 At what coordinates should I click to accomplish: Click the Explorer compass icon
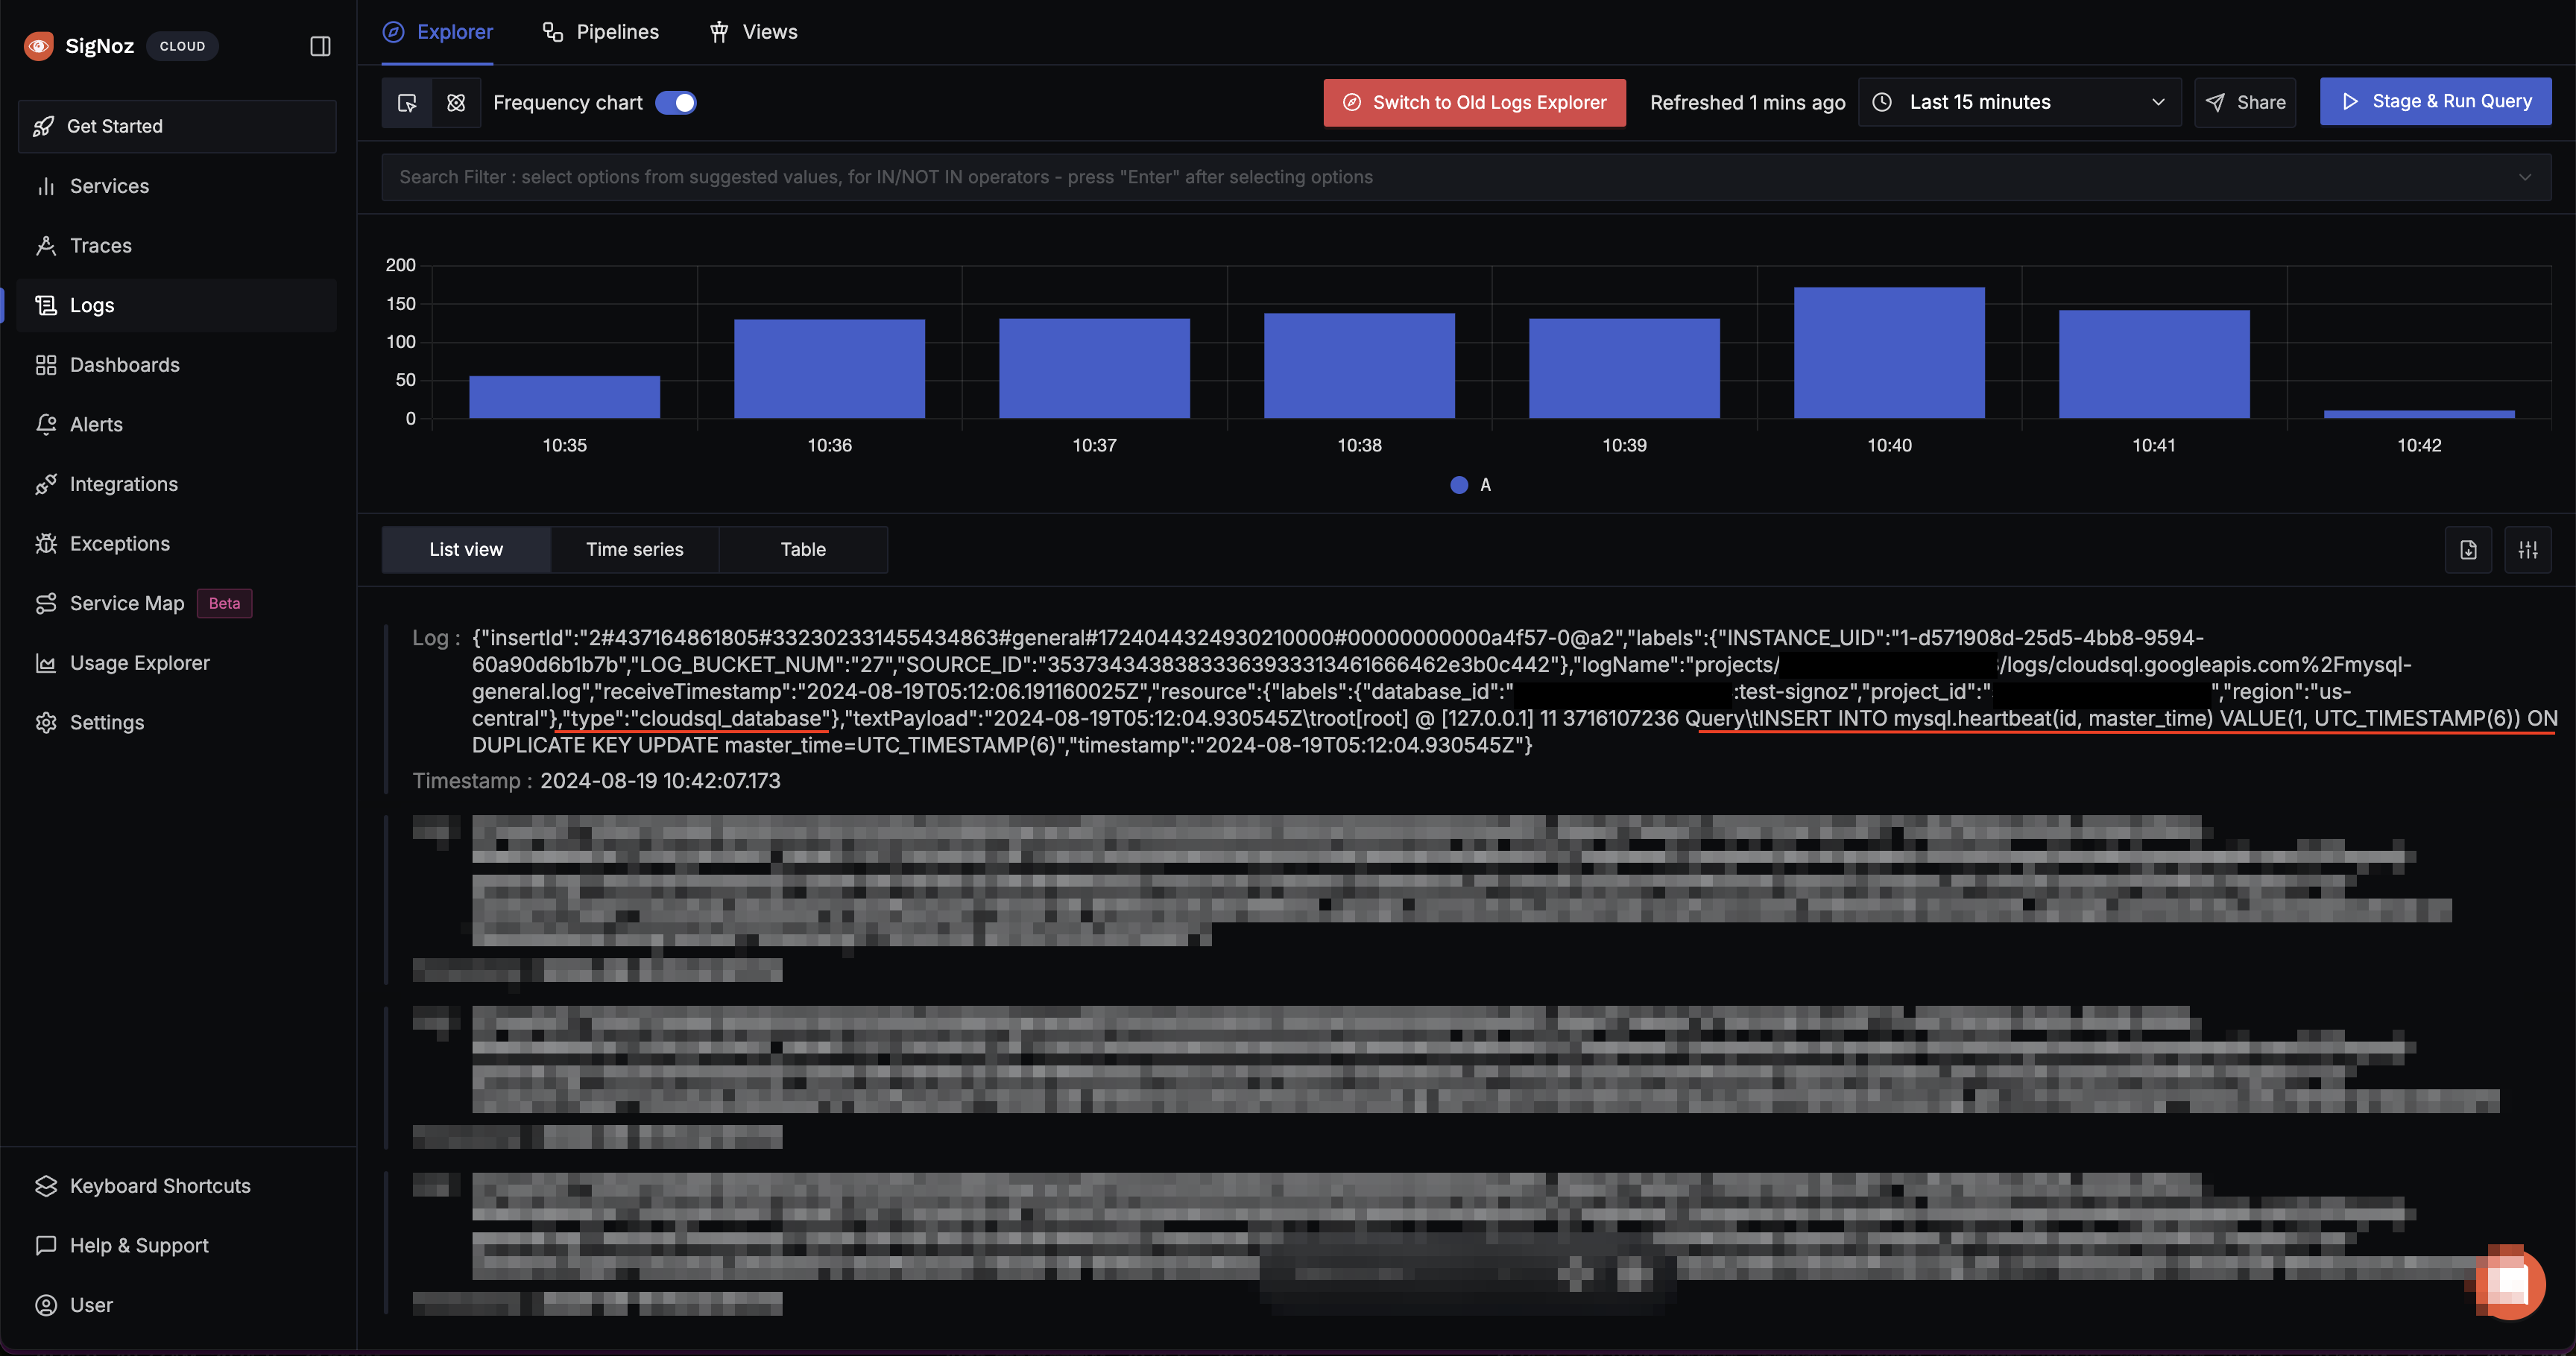[394, 32]
